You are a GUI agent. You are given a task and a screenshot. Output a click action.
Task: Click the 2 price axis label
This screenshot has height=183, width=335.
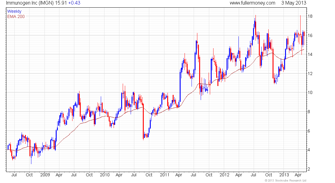coord(309,169)
